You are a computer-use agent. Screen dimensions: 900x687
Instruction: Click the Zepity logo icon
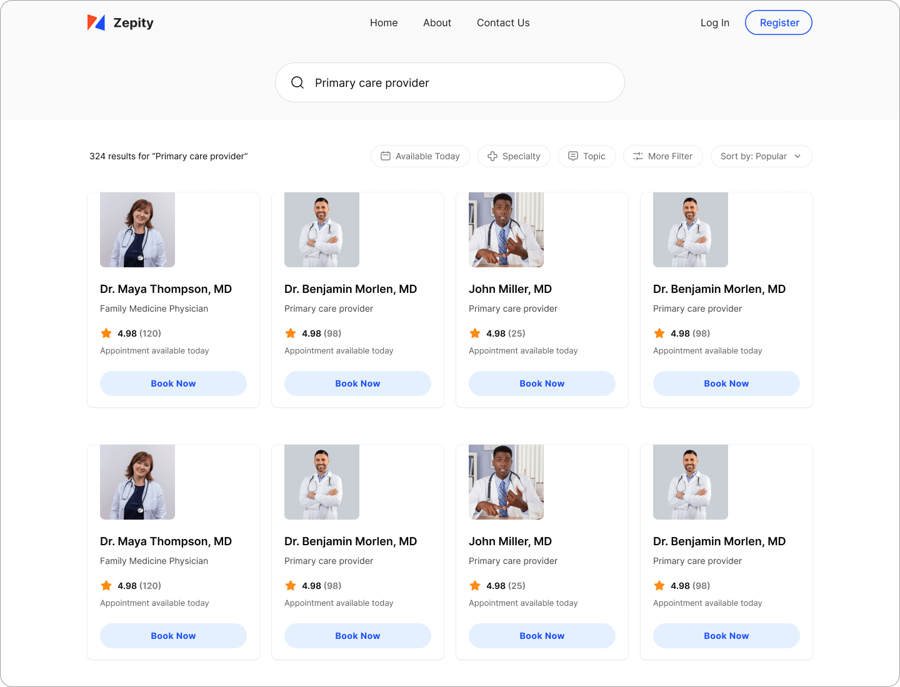(96, 23)
